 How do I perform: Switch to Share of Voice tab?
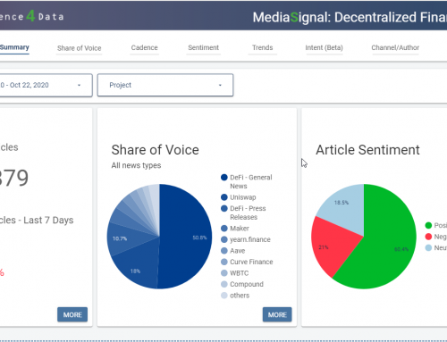coord(80,48)
